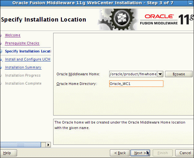Click the gear graphic in header

[118, 19]
